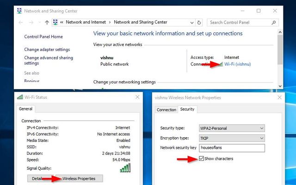The height and width of the screenshot is (185, 296).
Task: Click the Network and Sharing Center title icon
Action: [x=19, y=11]
